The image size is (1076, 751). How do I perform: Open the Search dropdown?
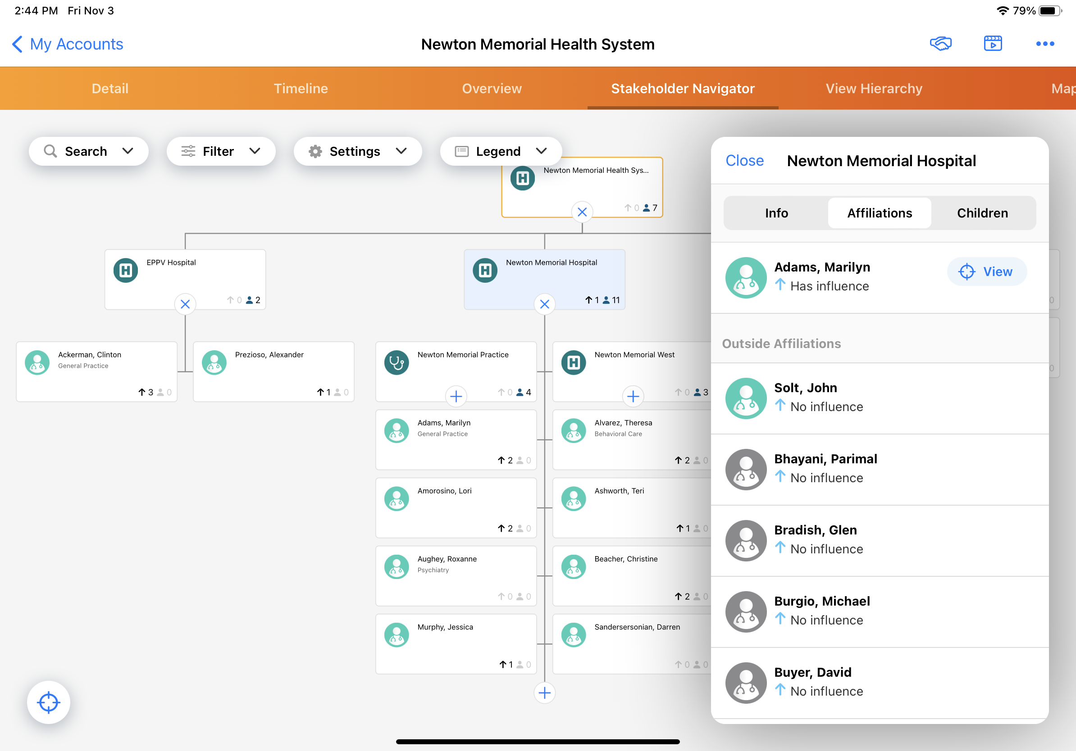tap(89, 151)
